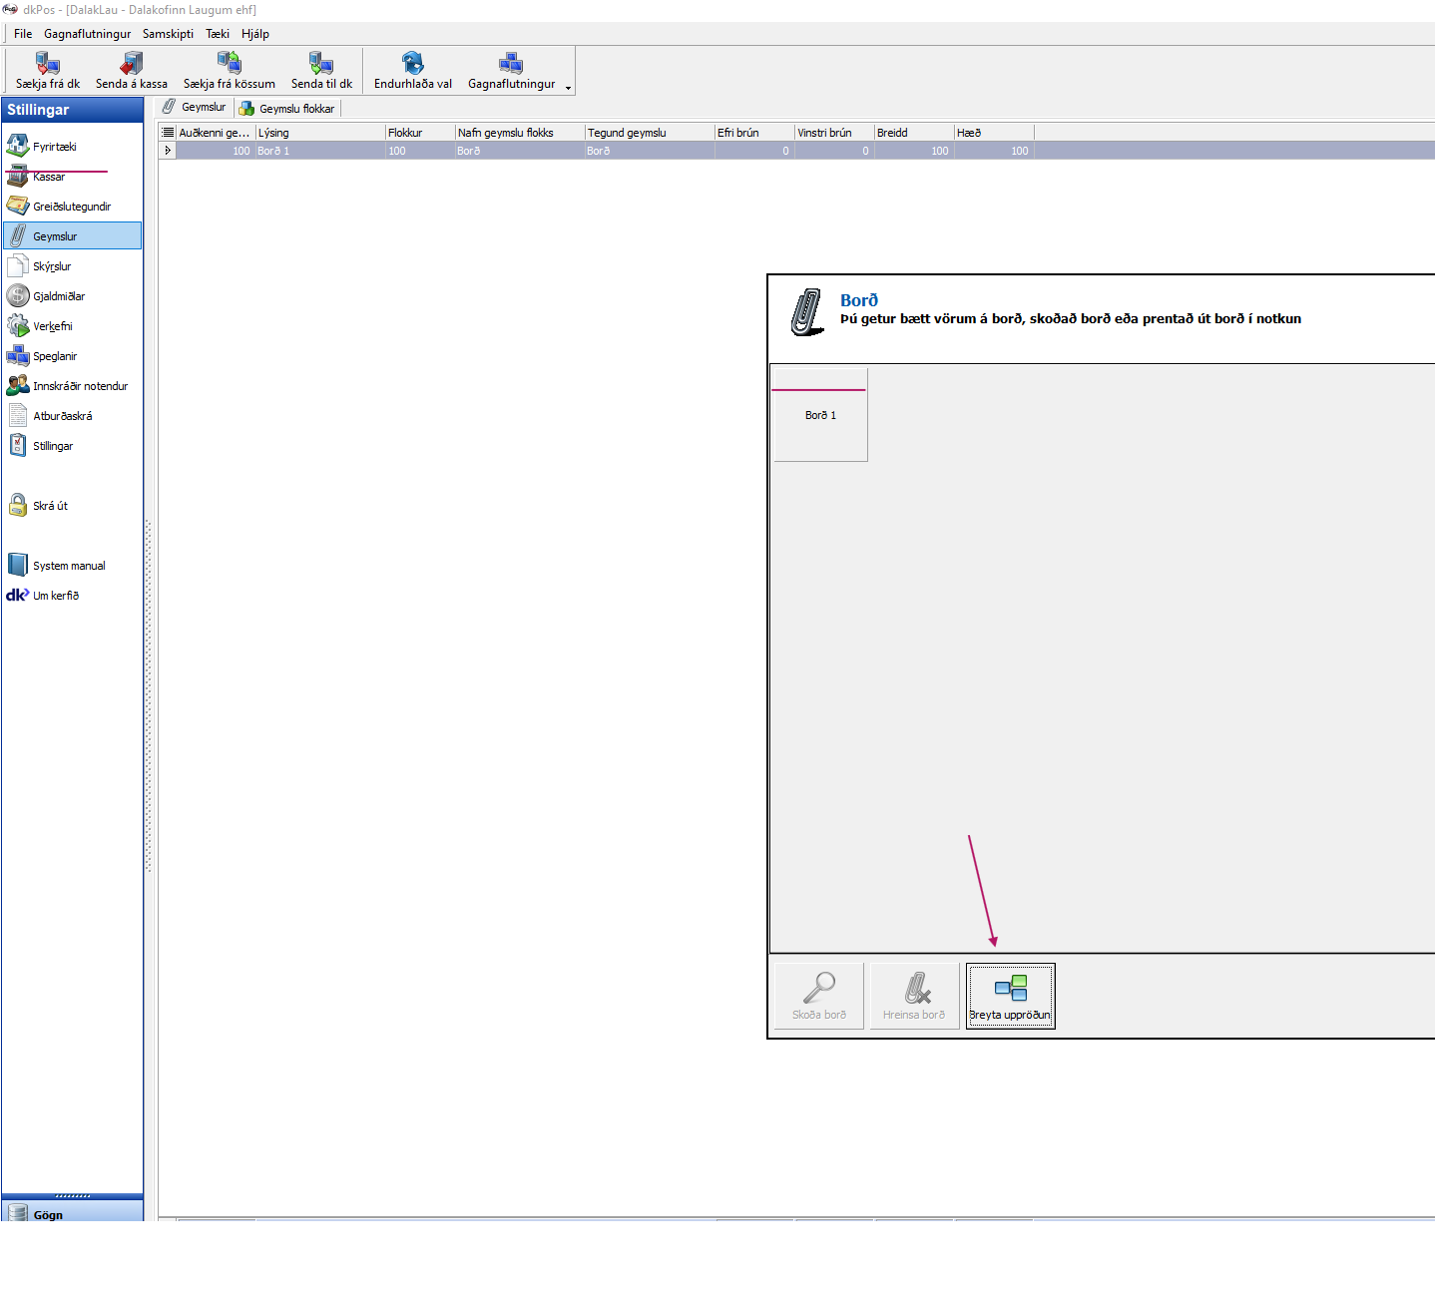Viewport: 1435px width, 1295px height.
Task: Open the Skrá út logout item
Action: point(50,506)
